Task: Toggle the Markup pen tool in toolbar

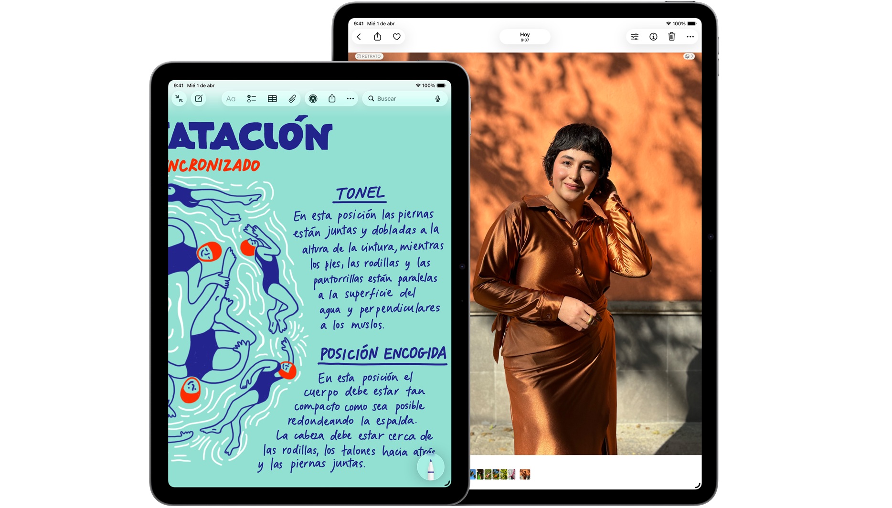Action: [313, 99]
